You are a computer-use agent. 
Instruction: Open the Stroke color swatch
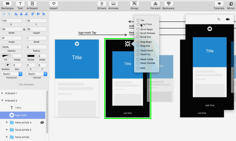click(x=31, y=56)
